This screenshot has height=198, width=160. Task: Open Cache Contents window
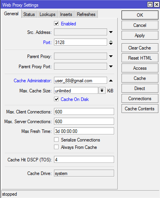140,109
